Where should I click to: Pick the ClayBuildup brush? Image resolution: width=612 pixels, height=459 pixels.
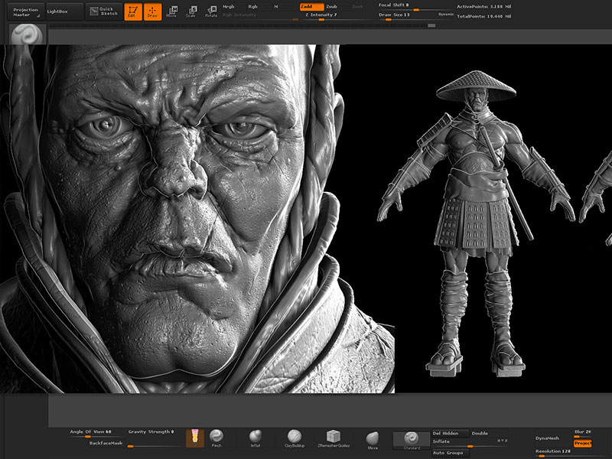point(294,438)
